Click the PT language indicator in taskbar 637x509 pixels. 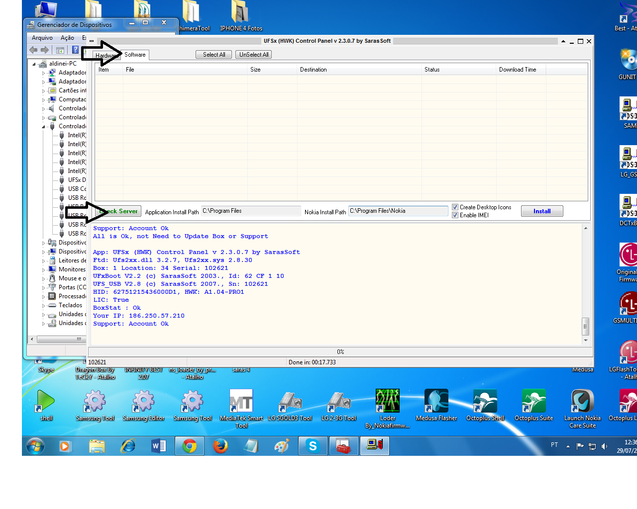[x=554, y=445]
